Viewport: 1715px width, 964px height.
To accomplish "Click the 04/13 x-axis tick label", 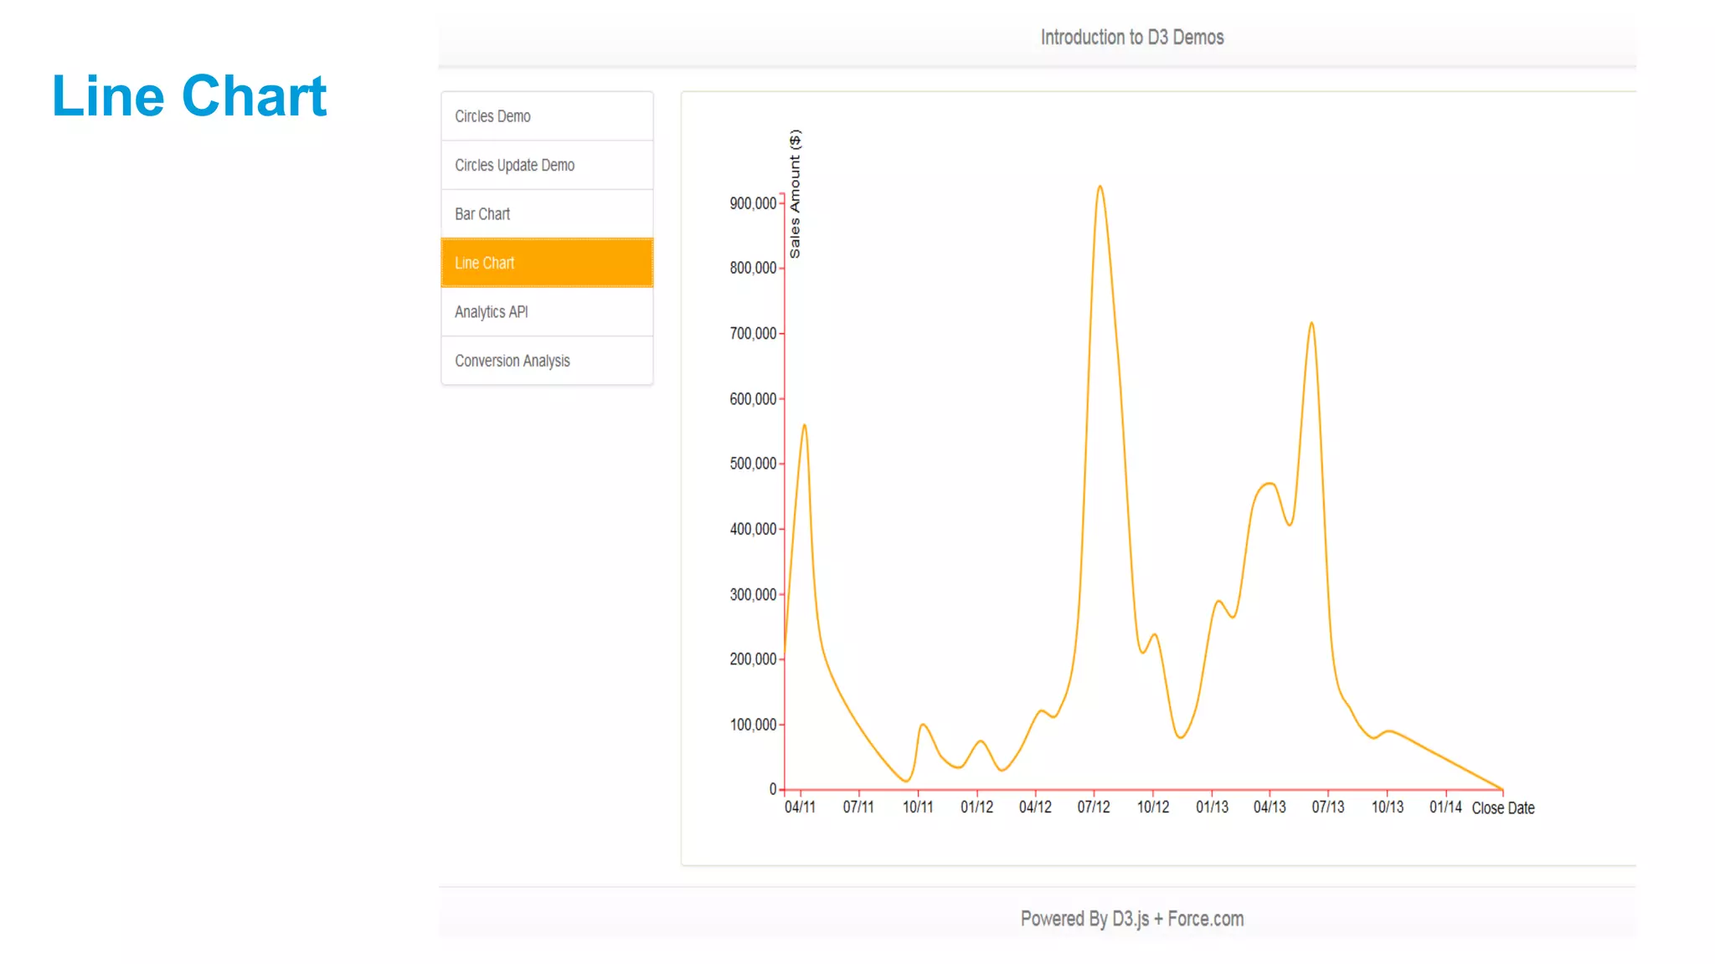I will click(1270, 808).
